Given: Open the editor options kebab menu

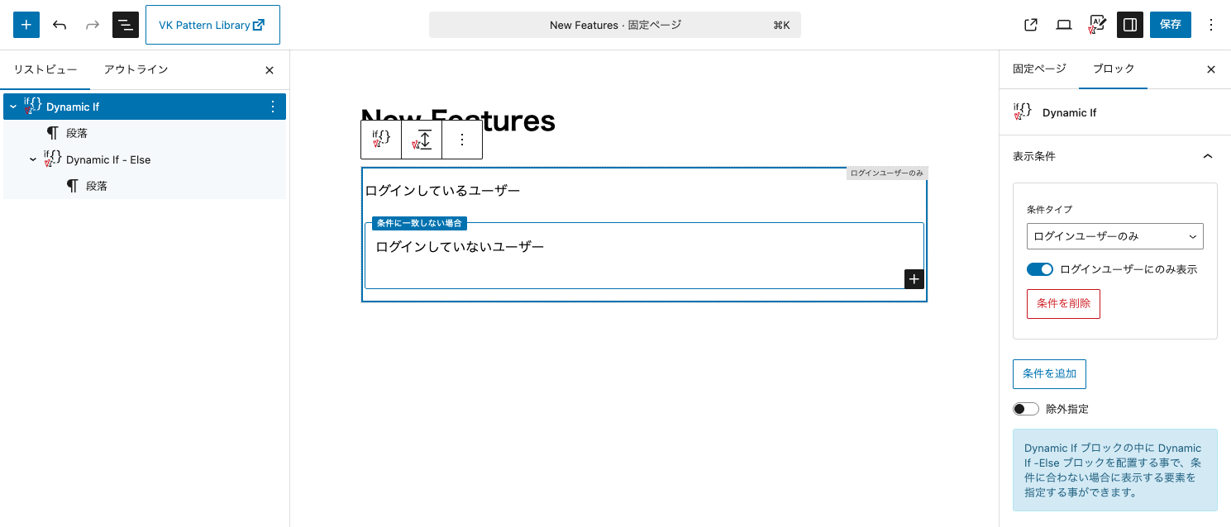Looking at the screenshot, I should click(x=1211, y=25).
